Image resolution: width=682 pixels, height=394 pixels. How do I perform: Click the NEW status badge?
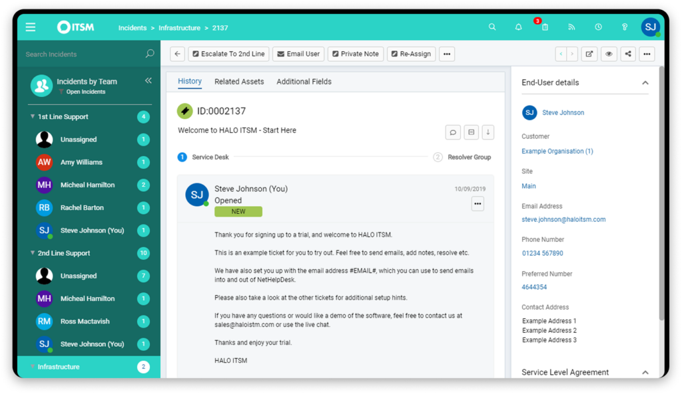238,211
